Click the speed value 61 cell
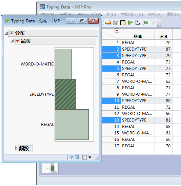Image resolution: width=181 pixels, height=186 pixels. [163, 133]
